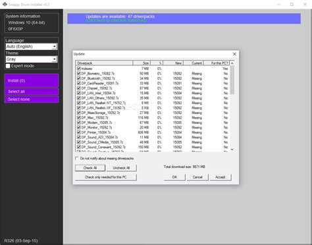
Task: Sort by the Driverpack column header
Action: click(x=104, y=63)
